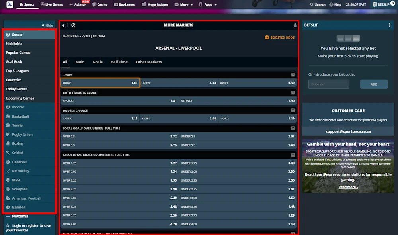Switch to the Half Time tab
Viewport: 398px width, 235px height.
click(119, 62)
